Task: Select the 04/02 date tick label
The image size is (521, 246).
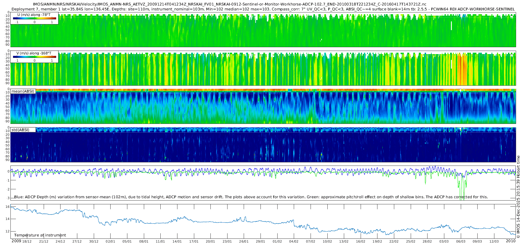Action: click(294, 241)
